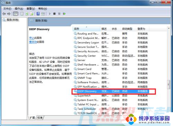Select the Server service row
This screenshot has height=126, width=173.
tap(111, 60)
